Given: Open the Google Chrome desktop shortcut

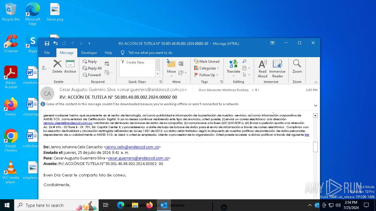Looking at the screenshot, I should (11, 141).
